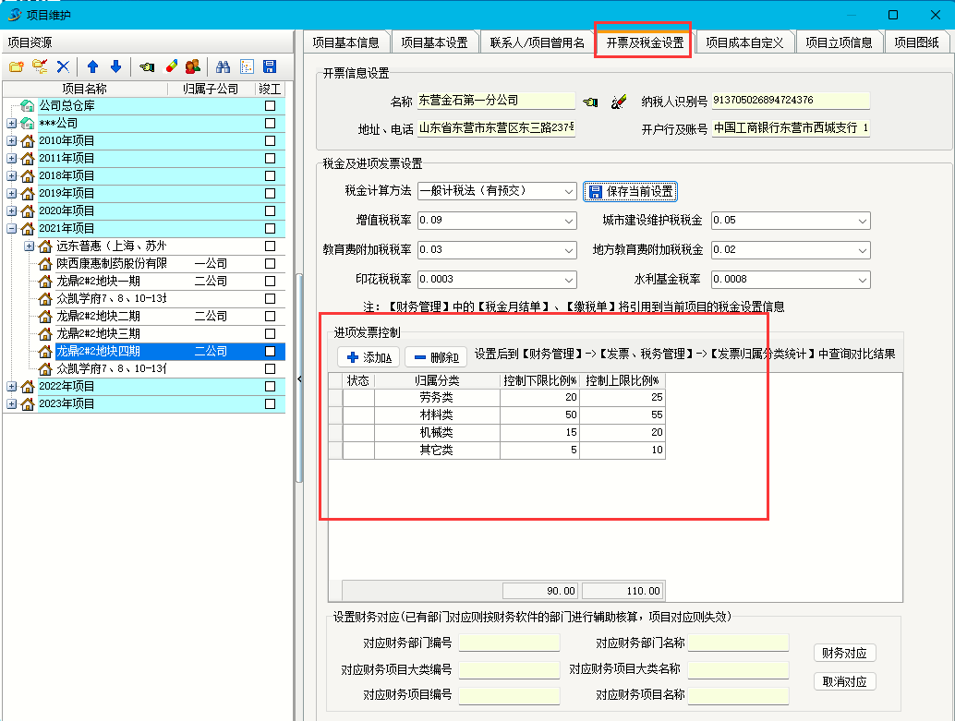955x721 pixels.
Task: Check the 竣工 box for 2022年项目
Action: [270, 387]
